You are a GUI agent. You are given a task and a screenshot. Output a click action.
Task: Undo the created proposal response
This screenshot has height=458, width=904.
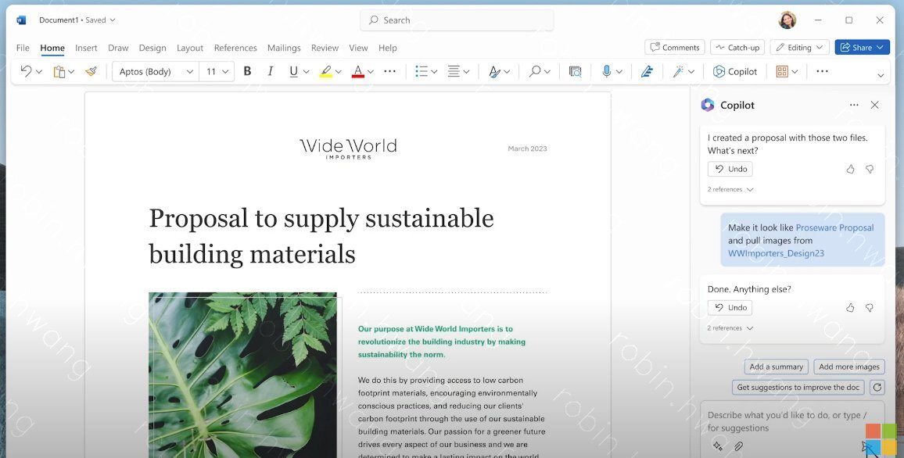730,169
